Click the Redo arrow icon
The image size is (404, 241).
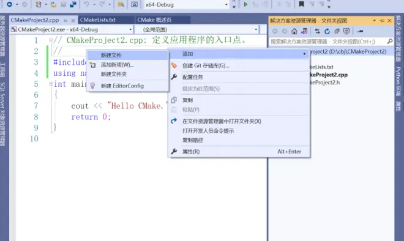pyautogui.click(x=102, y=4)
